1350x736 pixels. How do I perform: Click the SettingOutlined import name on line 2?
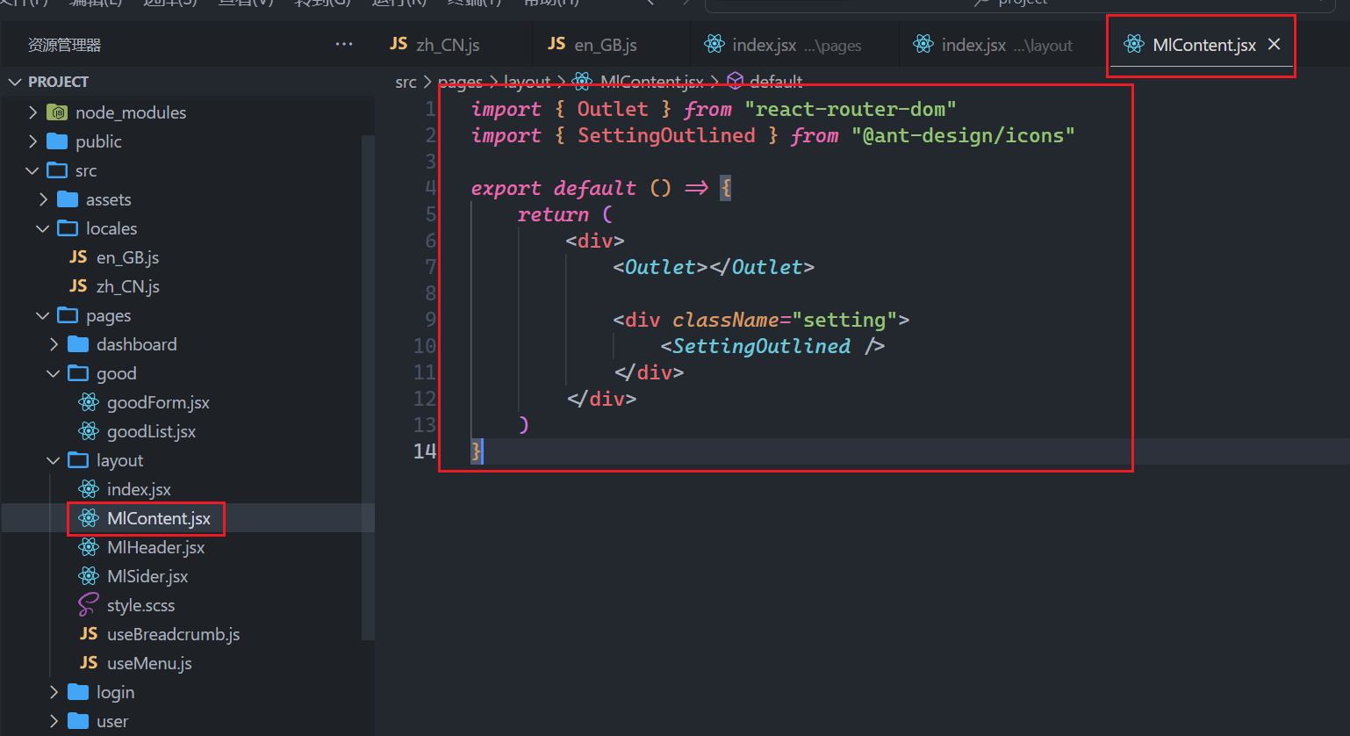[x=666, y=135]
